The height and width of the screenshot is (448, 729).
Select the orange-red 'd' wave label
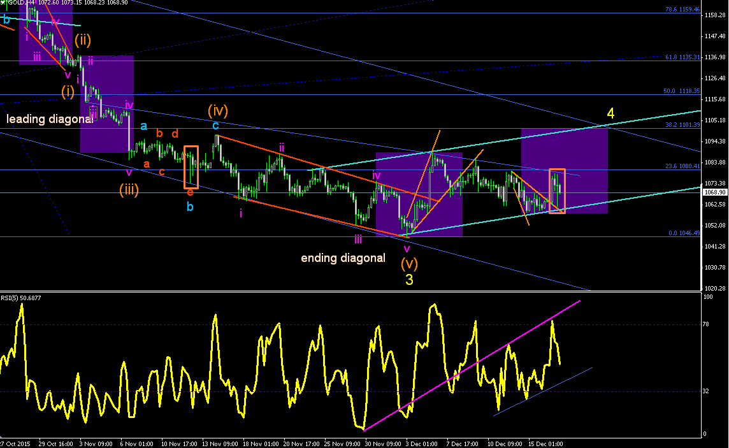(175, 134)
